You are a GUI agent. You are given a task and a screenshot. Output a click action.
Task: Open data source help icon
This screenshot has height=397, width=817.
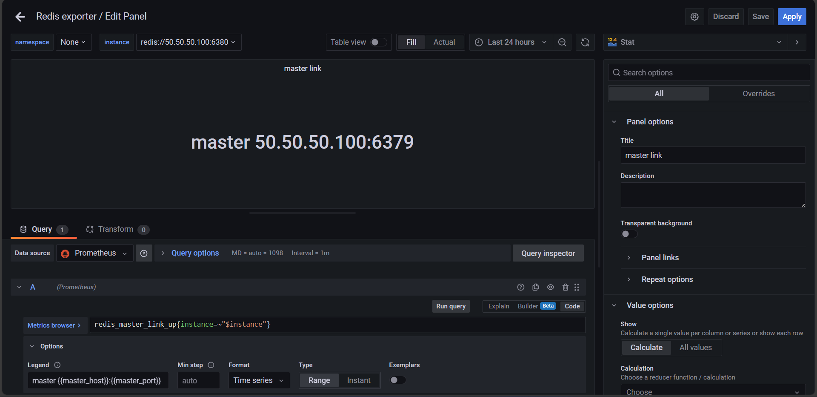[x=144, y=253]
